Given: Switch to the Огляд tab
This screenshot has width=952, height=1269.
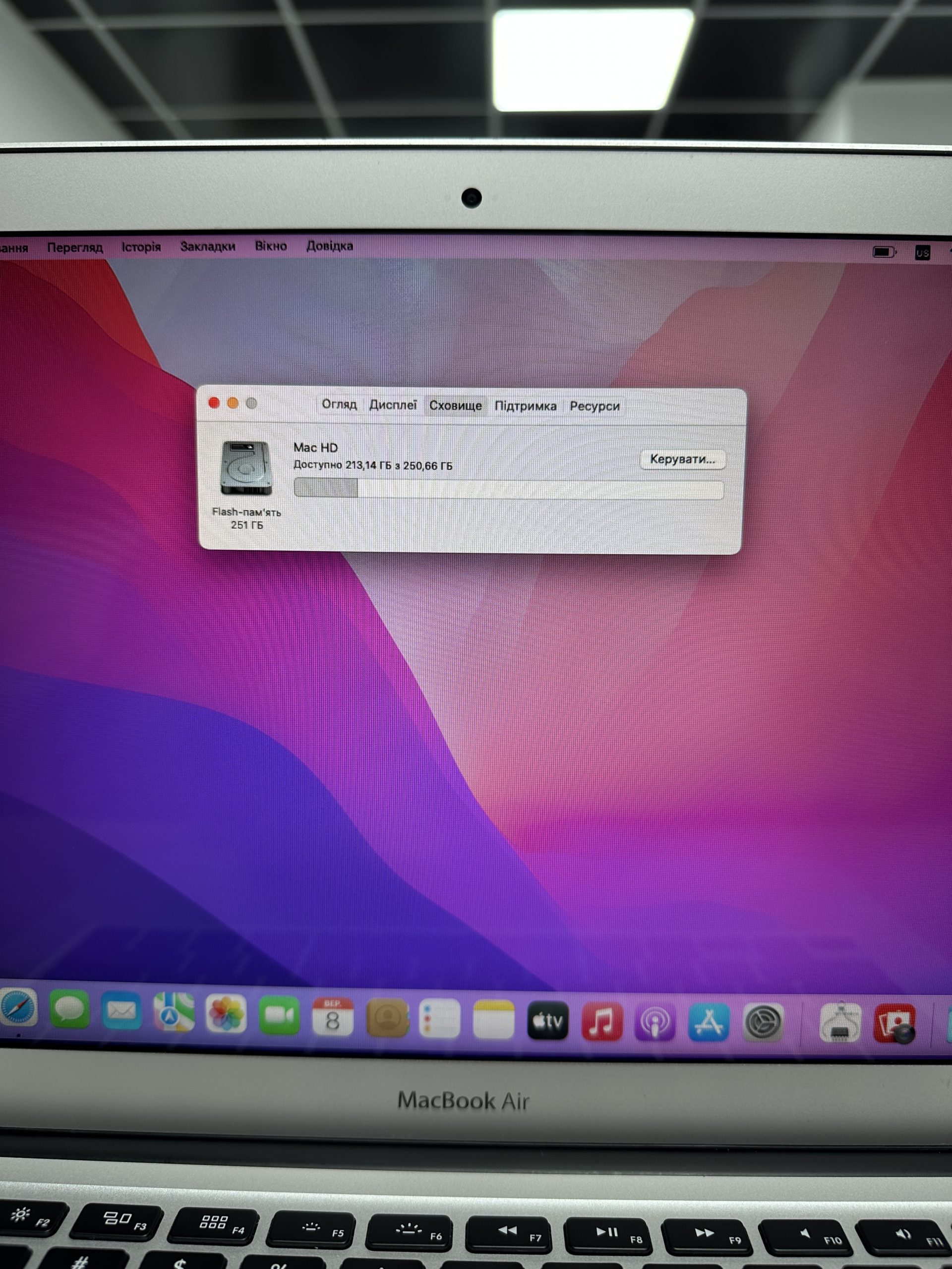Looking at the screenshot, I should (339, 404).
